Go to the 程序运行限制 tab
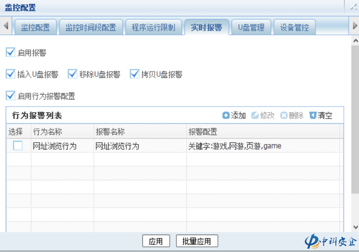The width and height of the screenshot is (359, 252). [154, 27]
